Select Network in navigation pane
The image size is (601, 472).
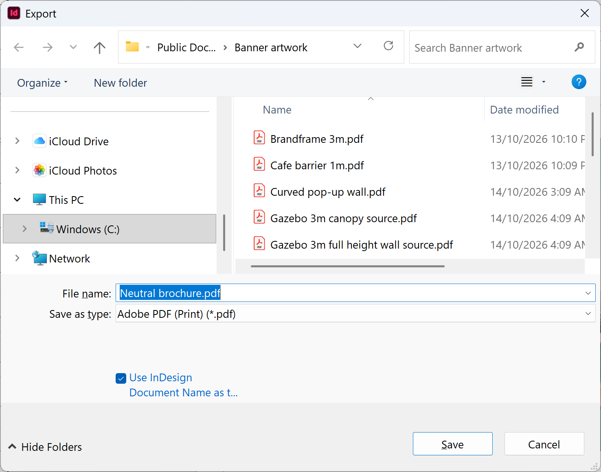69,259
